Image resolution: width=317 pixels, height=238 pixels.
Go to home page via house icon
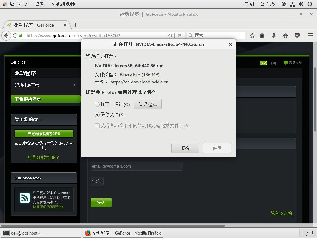click(285, 36)
